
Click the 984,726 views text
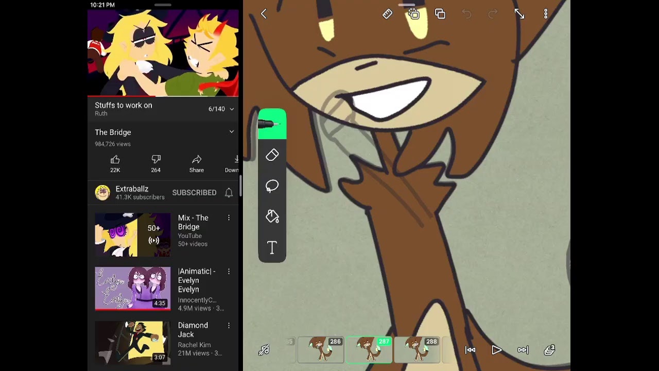(113, 144)
